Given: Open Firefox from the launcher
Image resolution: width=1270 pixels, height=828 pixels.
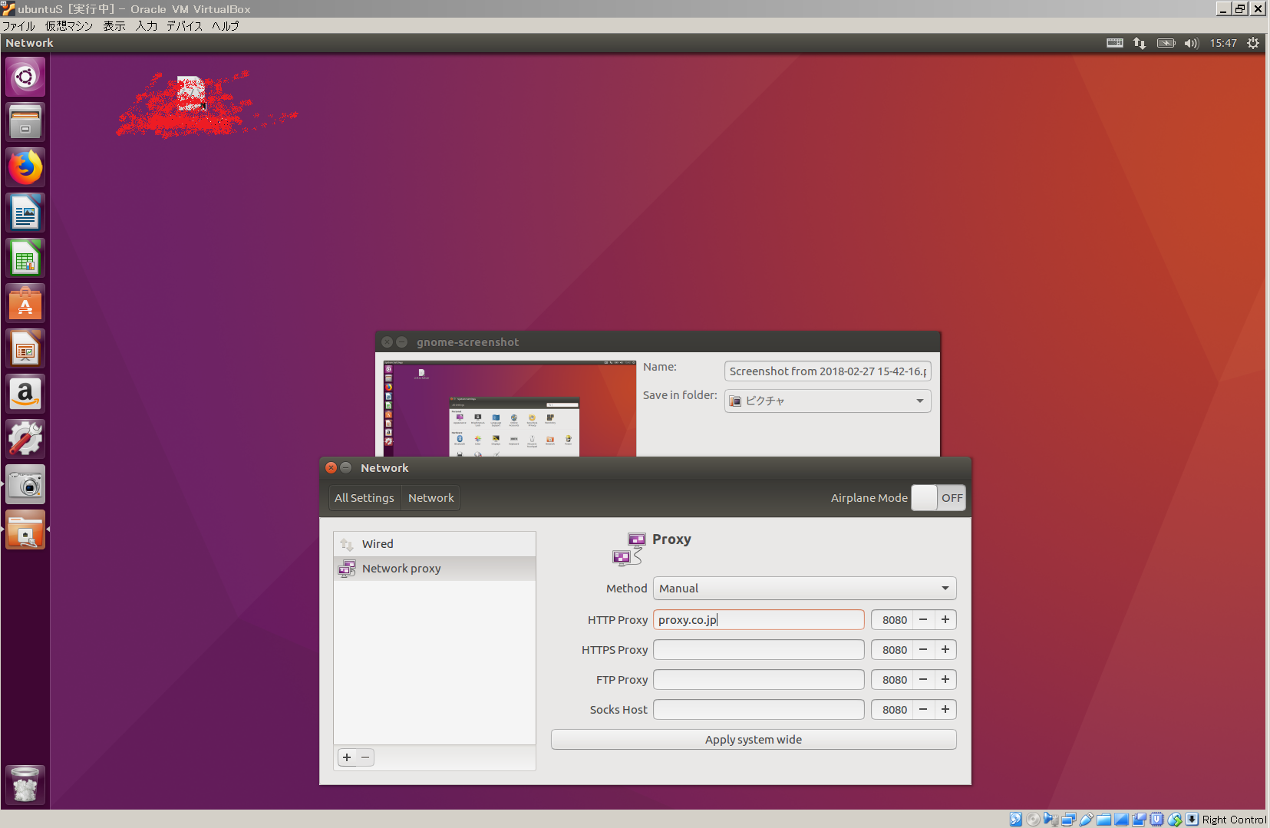Looking at the screenshot, I should tap(25, 167).
